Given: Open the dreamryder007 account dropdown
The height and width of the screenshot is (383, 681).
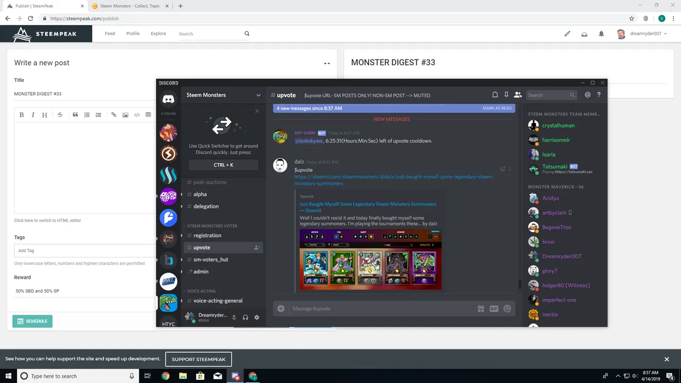Looking at the screenshot, I should [x=642, y=34].
